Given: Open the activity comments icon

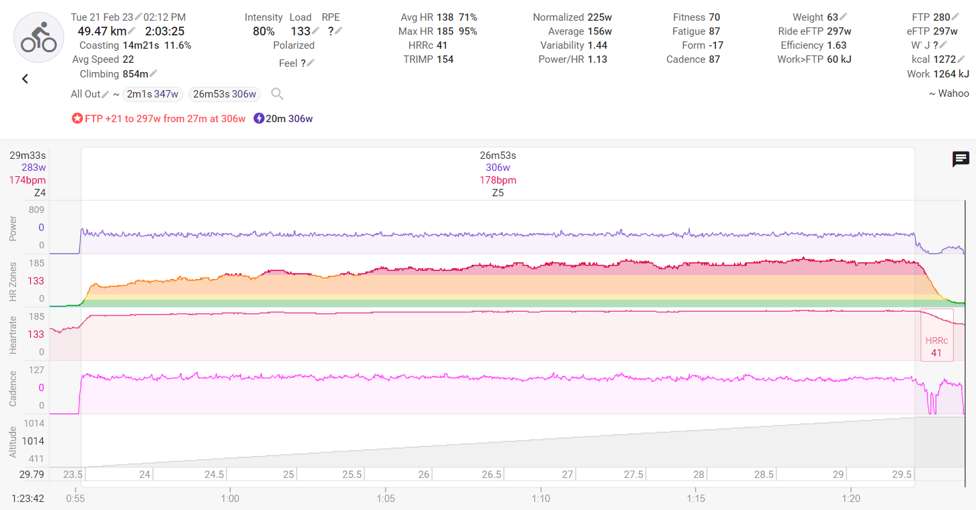Looking at the screenshot, I should point(961,159).
